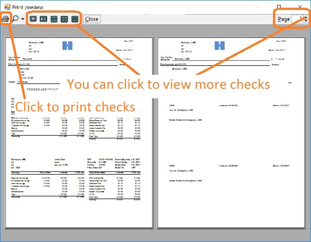This screenshot has width=311, height=242.
Task: Click the Page number input field
Action: point(298,19)
